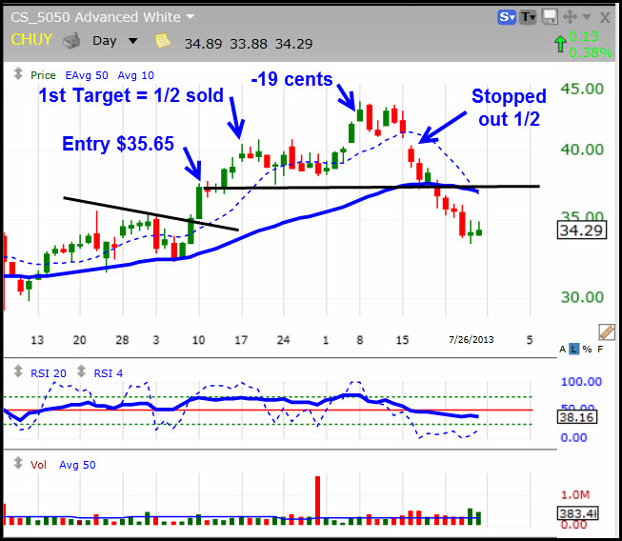Click the floppy disk save icon
The height and width of the screenshot is (541, 622).
point(550,17)
